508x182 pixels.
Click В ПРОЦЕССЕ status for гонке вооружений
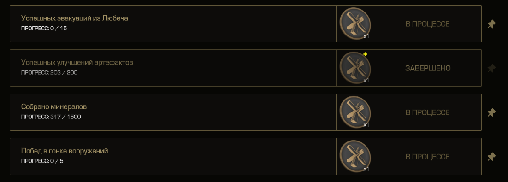coord(428,157)
